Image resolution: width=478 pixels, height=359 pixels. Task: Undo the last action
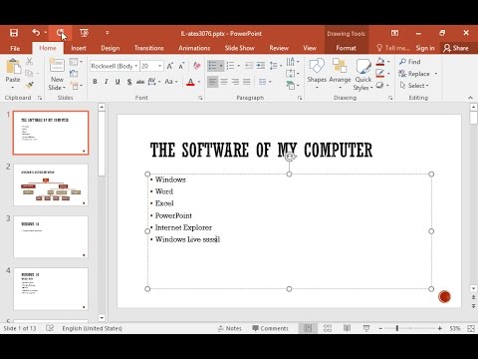pyautogui.click(x=36, y=33)
